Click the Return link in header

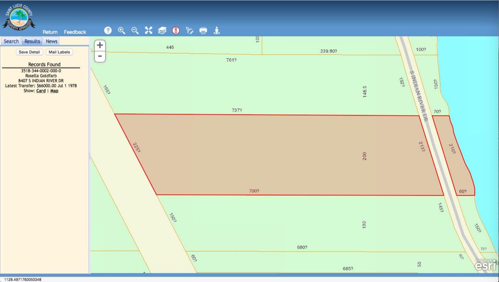pos(50,32)
